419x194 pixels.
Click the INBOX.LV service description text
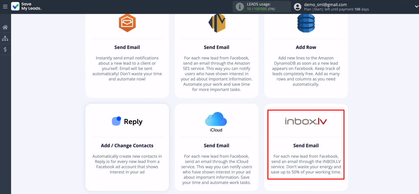pos(306,164)
